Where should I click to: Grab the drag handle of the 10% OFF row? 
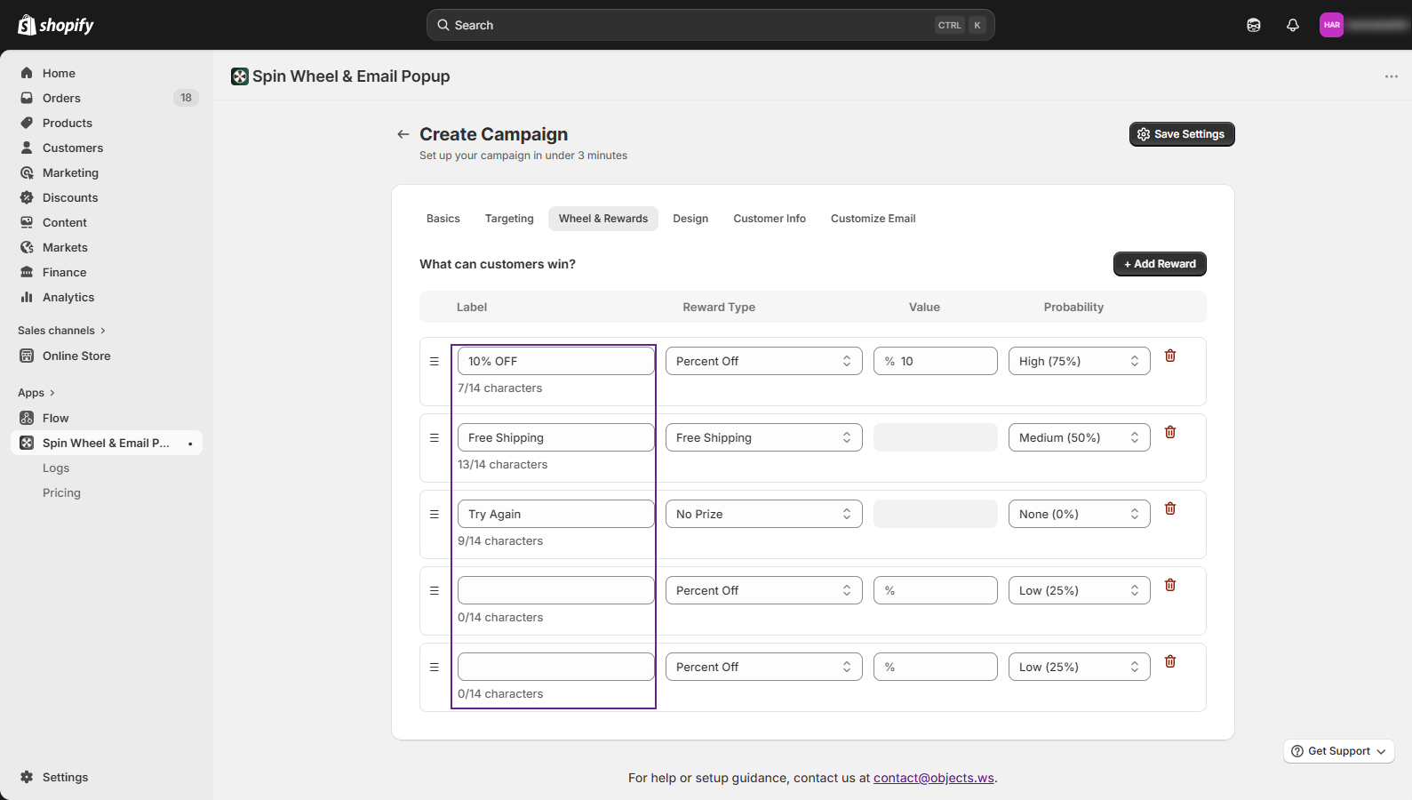click(x=435, y=361)
